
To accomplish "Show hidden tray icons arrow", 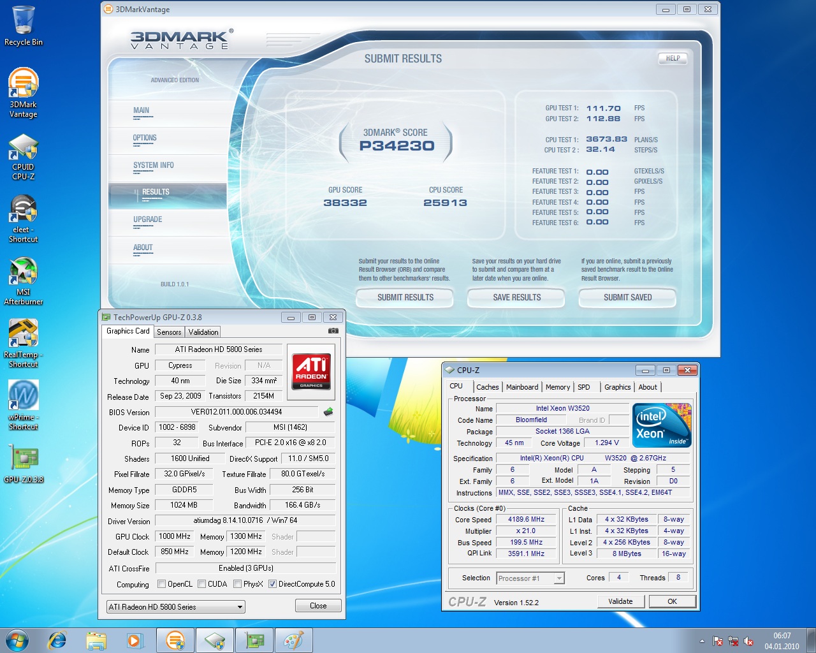I will (702, 641).
